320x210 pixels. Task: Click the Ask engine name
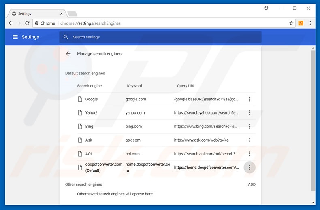point(89,140)
